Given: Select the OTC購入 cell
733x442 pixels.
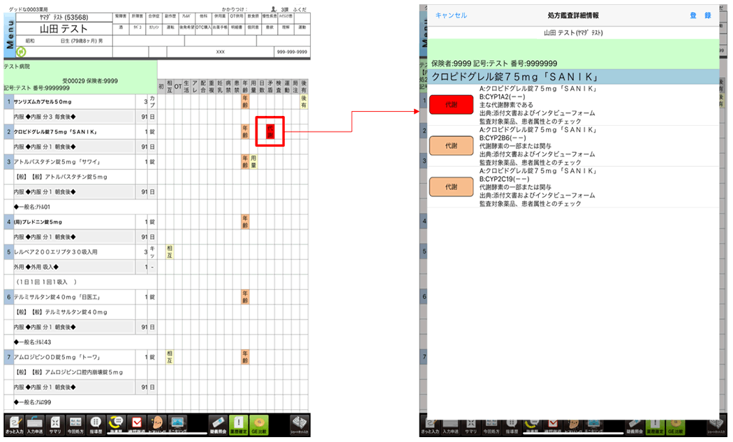Looking at the screenshot, I should [x=203, y=28].
